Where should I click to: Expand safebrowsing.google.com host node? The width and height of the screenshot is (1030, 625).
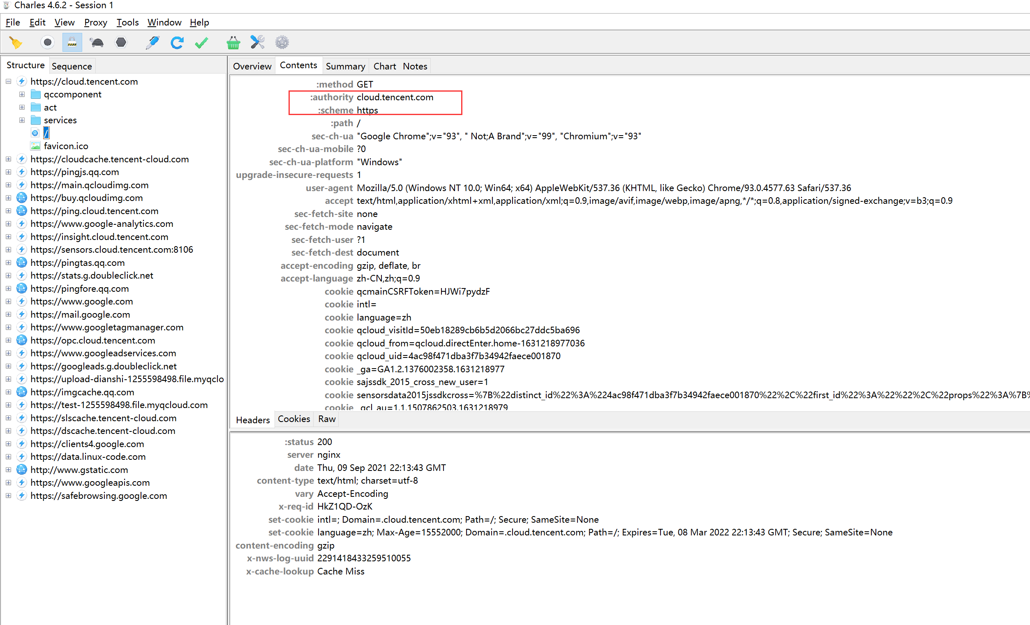[x=8, y=496]
